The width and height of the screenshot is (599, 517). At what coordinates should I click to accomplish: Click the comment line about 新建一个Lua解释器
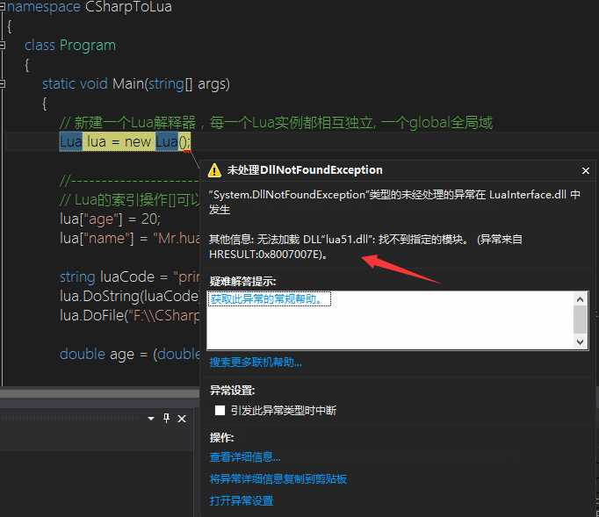coord(276,123)
